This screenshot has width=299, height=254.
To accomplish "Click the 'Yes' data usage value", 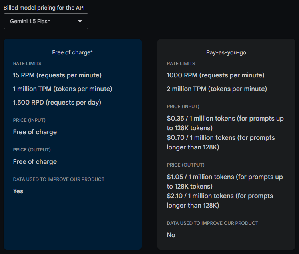I will pyautogui.click(x=18, y=191).
